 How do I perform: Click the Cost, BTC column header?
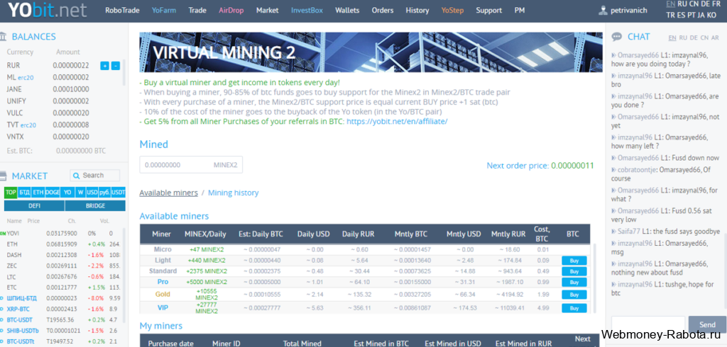[542, 234]
